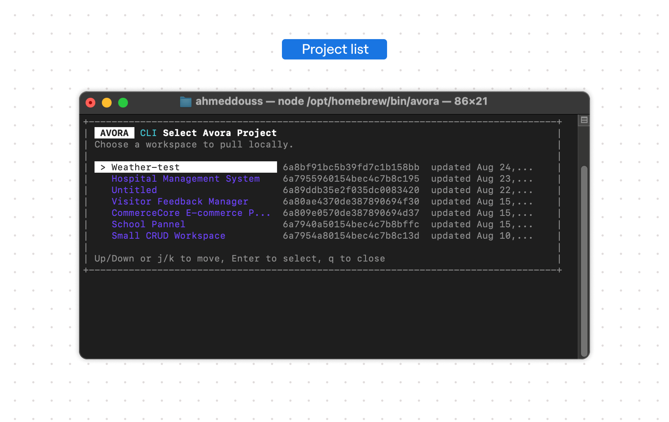Select the School Pannel project
The image size is (669, 422).
(x=149, y=224)
